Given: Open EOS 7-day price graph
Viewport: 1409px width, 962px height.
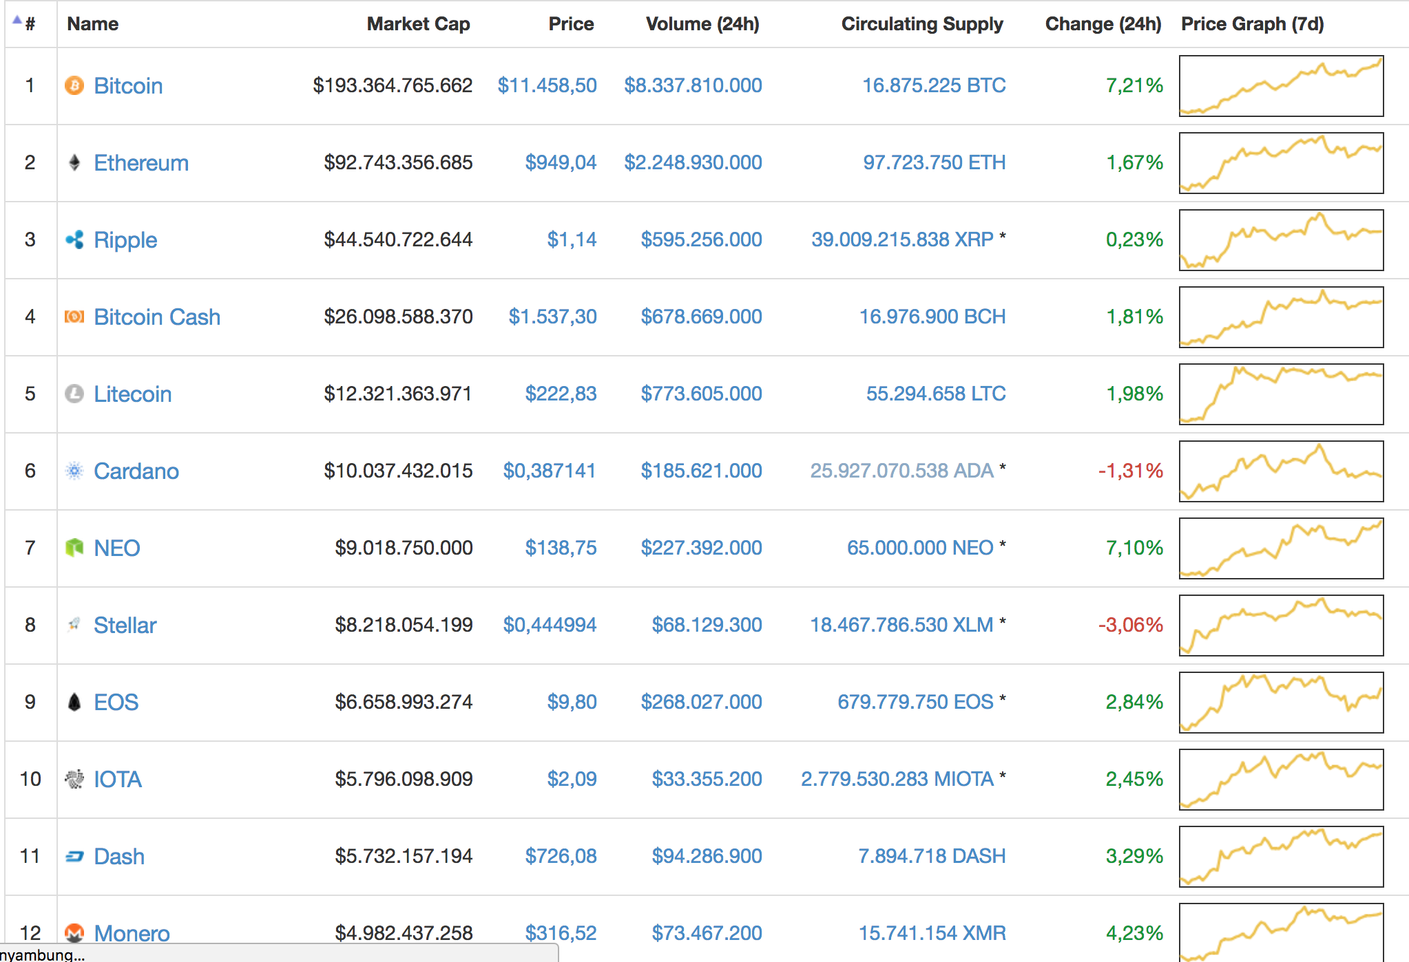Looking at the screenshot, I should 1282,703.
